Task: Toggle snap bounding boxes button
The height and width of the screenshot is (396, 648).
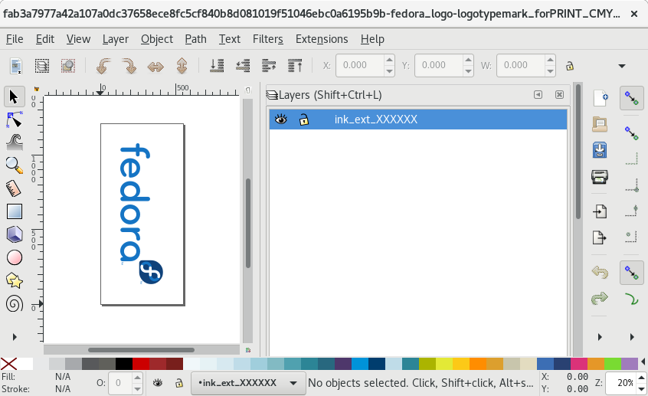Action: click(631, 133)
